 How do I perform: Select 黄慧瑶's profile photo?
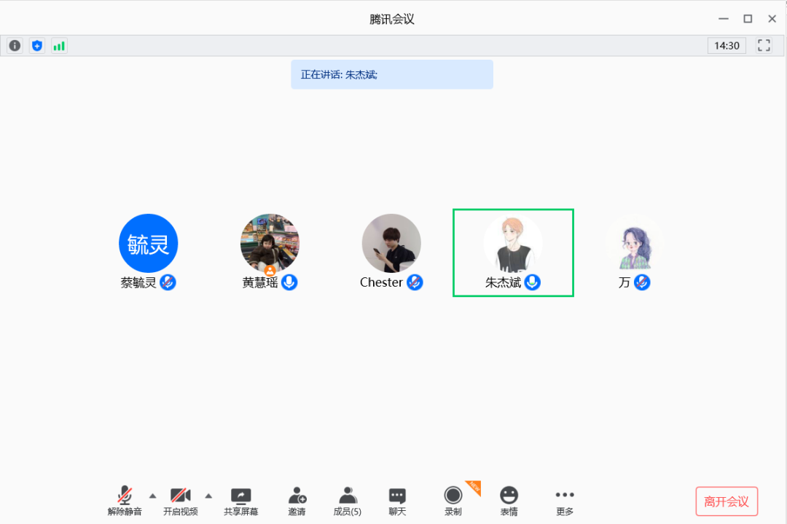point(270,243)
